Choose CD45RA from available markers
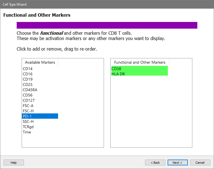Image resolution: width=214 pixels, height=169 pixels. click(30, 90)
